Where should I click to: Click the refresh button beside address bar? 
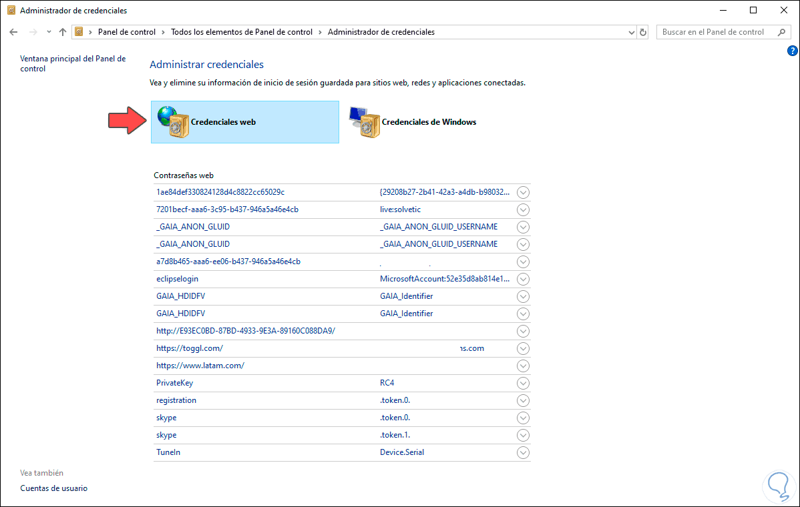pos(643,32)
